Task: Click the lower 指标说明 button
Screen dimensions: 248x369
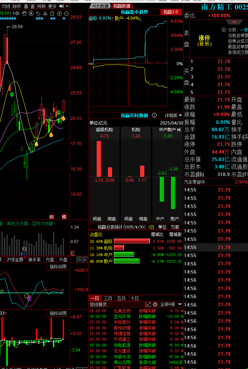Action: (x=58, y=313)
